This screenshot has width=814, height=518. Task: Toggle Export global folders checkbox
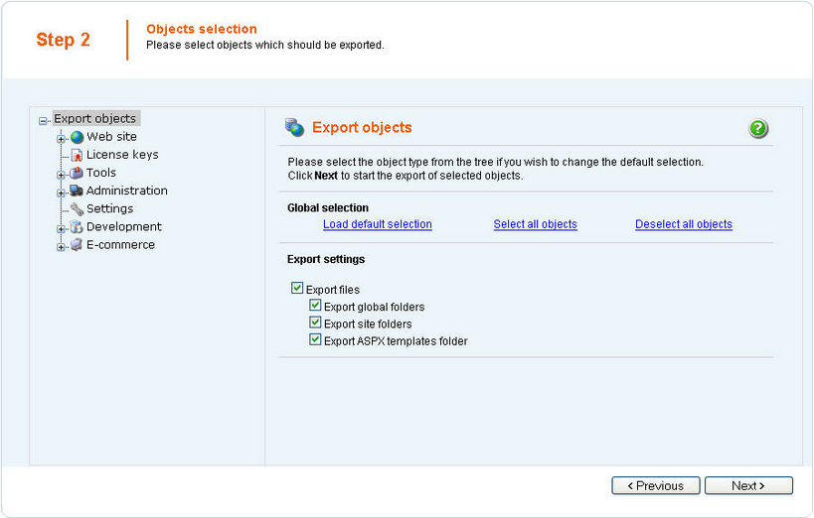[x=315, y=305]
